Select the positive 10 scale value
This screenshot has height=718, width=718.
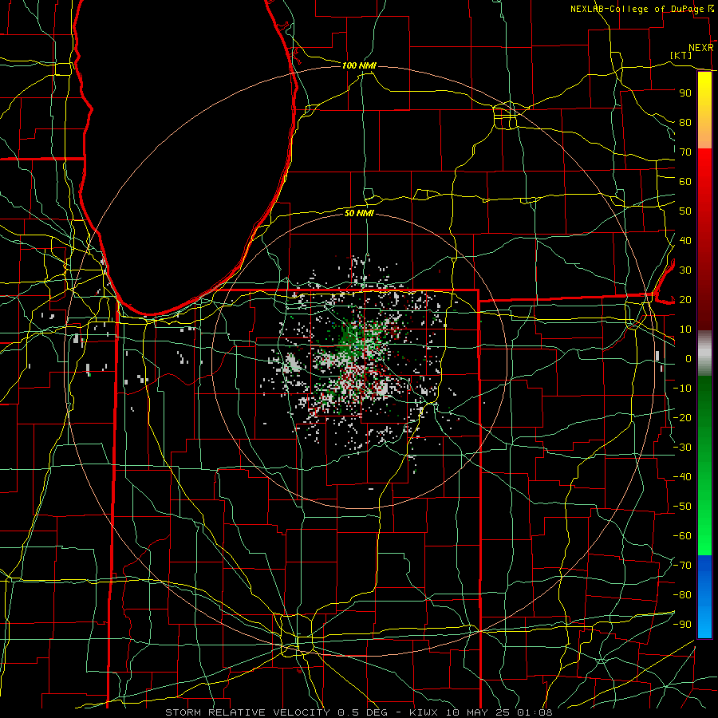[685, 329]
